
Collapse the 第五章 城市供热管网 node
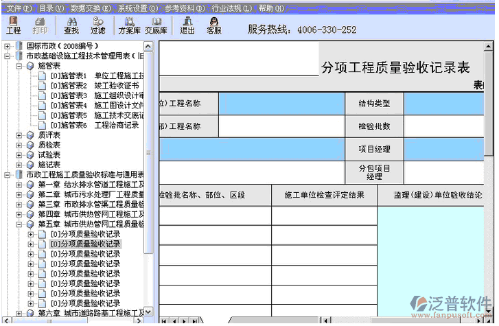pos(19,224)
